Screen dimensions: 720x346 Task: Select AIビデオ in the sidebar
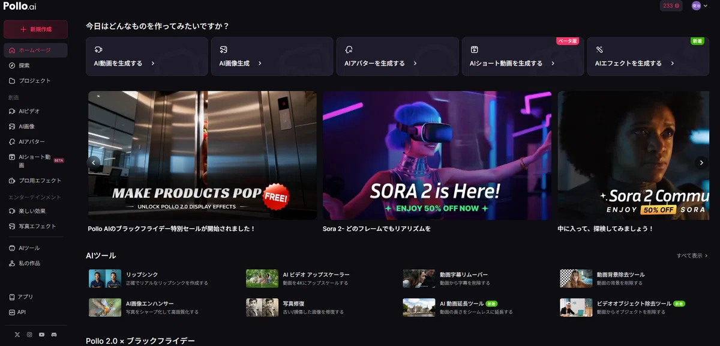[x=35, y=111]
